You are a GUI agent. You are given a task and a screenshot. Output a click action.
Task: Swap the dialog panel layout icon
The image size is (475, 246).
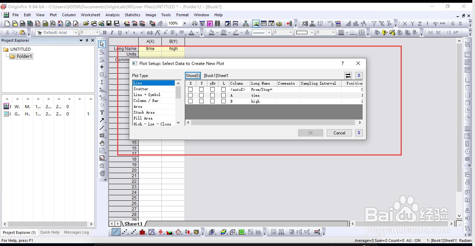click(x=348, y=75)
